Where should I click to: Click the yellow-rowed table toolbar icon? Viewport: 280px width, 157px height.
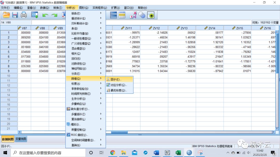point(122,15)
